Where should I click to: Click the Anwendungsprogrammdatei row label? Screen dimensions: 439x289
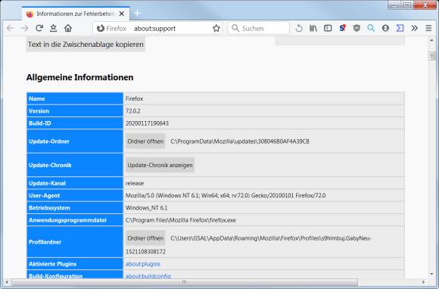point(67,220)
